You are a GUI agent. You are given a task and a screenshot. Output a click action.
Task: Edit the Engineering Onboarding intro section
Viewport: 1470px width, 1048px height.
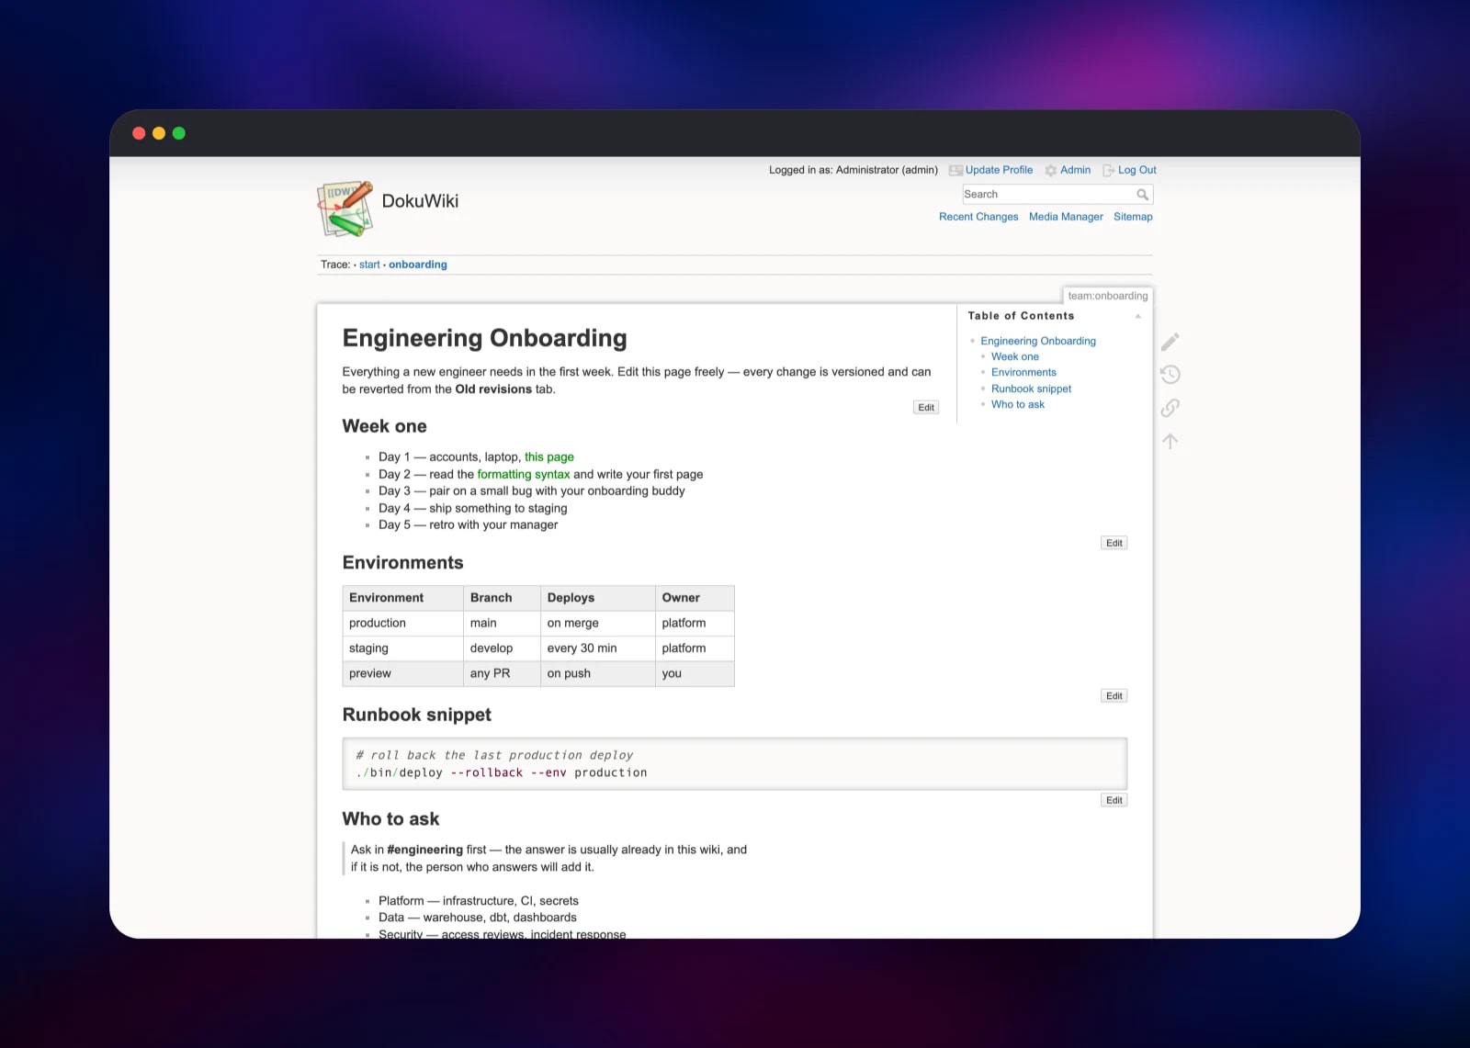pyautogui.click(x=926, y=408)
